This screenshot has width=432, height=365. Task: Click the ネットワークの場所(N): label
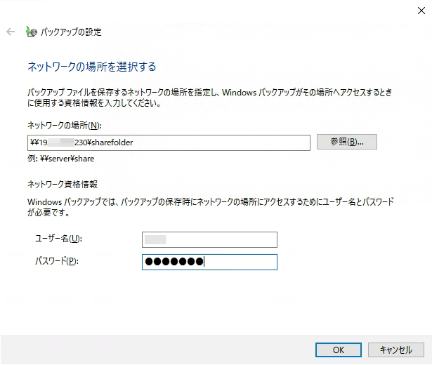point(65,126)
